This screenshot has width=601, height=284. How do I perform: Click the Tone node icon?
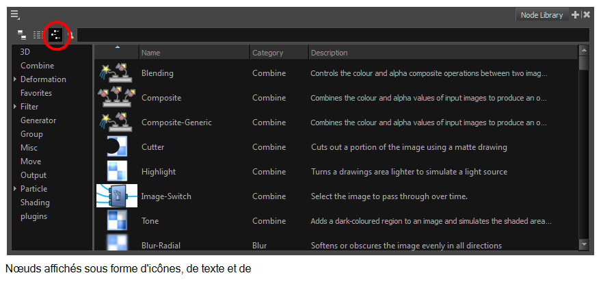tap(116, 221)
